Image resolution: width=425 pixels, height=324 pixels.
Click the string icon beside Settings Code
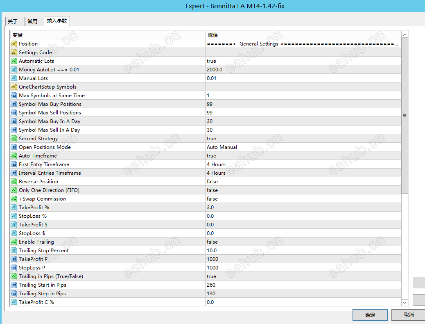click(x=14, y=52)
